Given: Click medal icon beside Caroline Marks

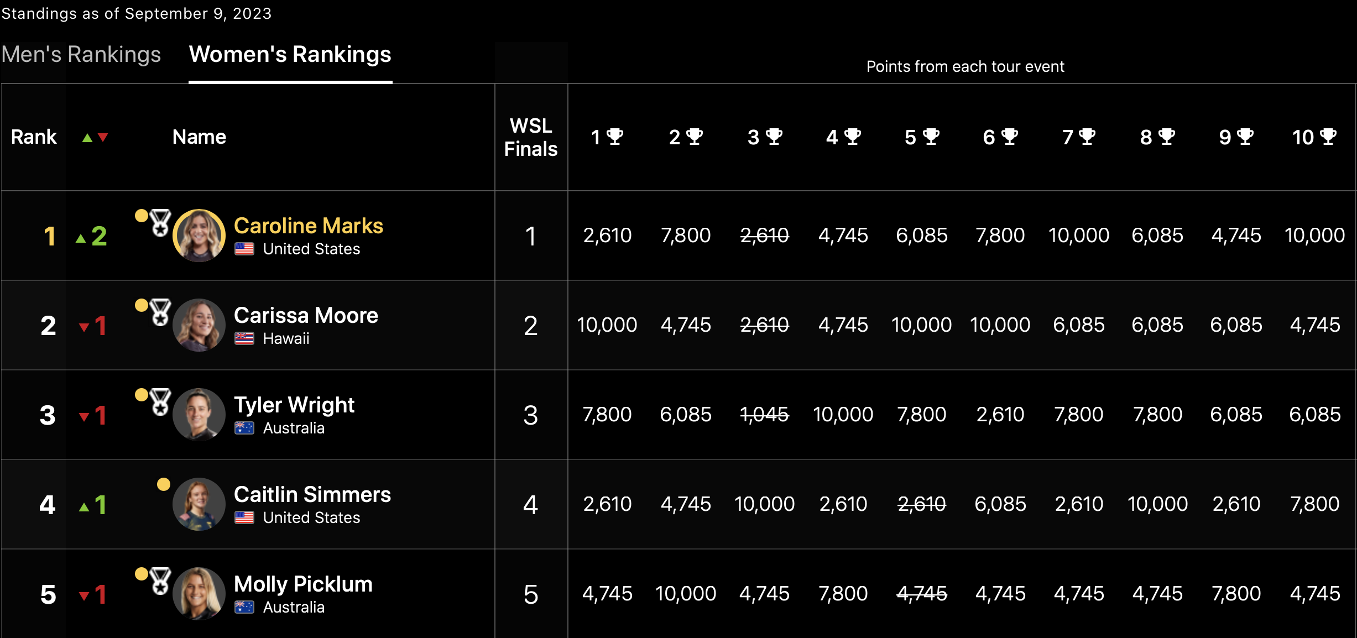Looking at the screenshot, I should [x=160, y=223].
